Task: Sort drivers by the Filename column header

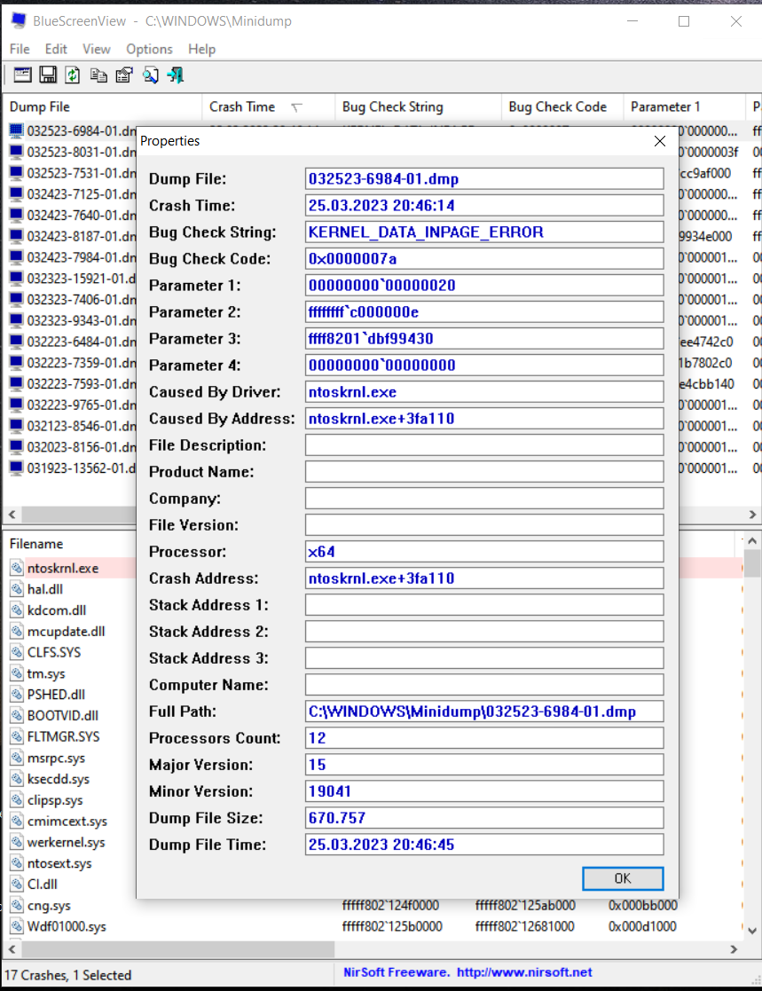Action: point(69,544)
